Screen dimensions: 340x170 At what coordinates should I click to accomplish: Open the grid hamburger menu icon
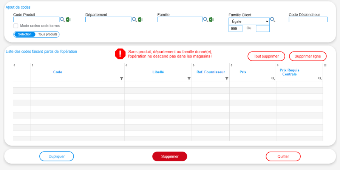click(x=325, y=65)
